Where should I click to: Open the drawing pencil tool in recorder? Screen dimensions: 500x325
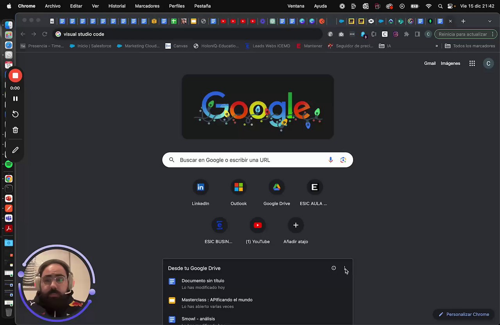point(15,150)
